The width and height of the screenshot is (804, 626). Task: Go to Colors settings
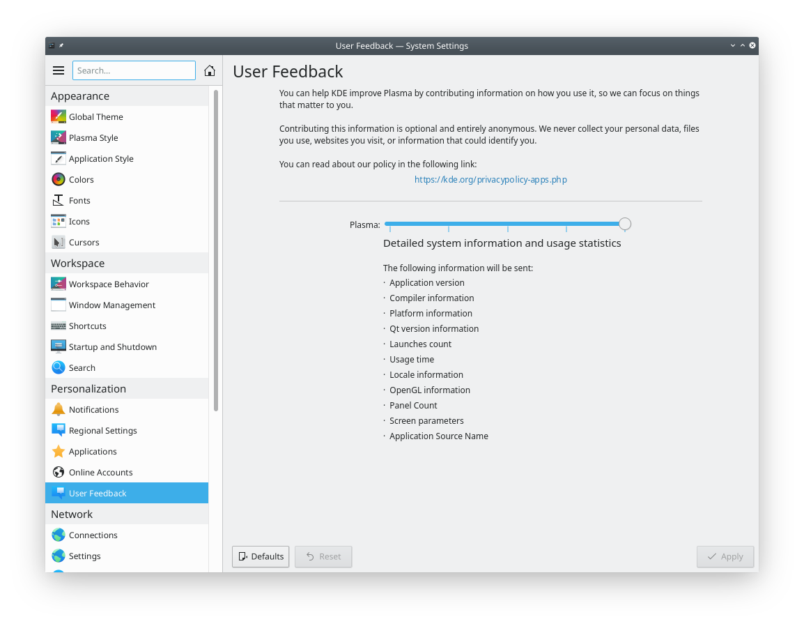(x=127, y=179)
